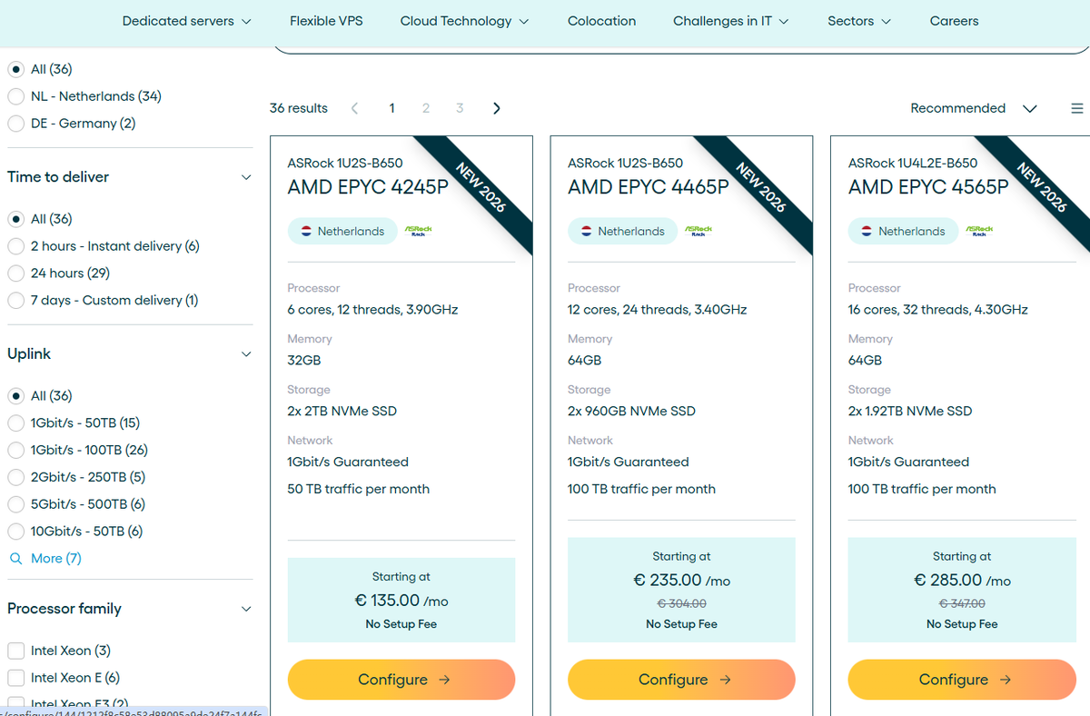Go to Flexible VPS page

(326, 21)
